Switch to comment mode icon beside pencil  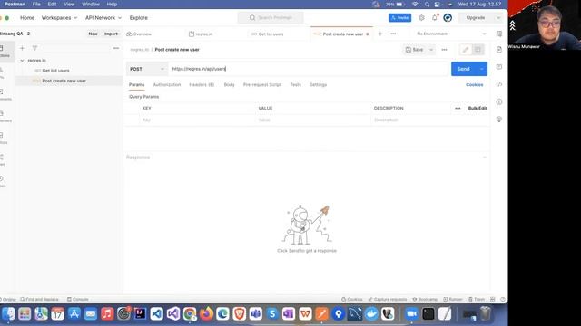(478, 50)
